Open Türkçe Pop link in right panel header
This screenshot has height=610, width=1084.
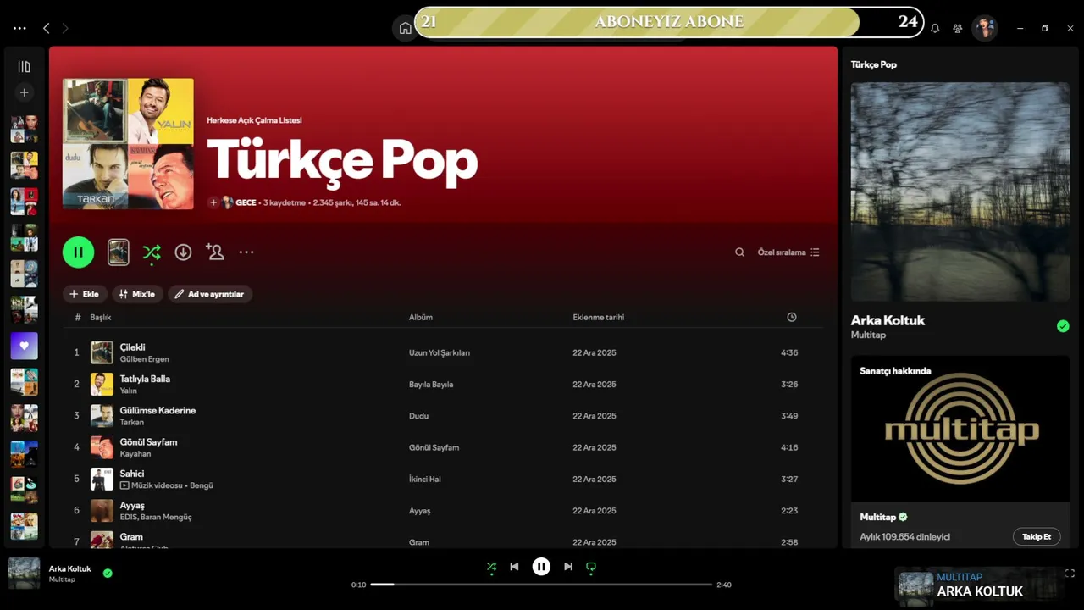pyautogui.click(x=874, y=64)
